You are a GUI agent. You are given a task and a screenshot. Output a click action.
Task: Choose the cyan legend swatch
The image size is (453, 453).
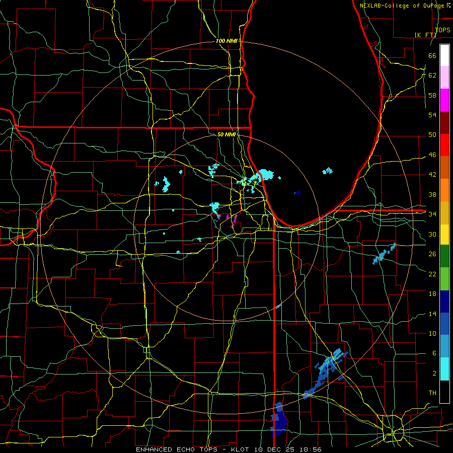coord(444,369)
